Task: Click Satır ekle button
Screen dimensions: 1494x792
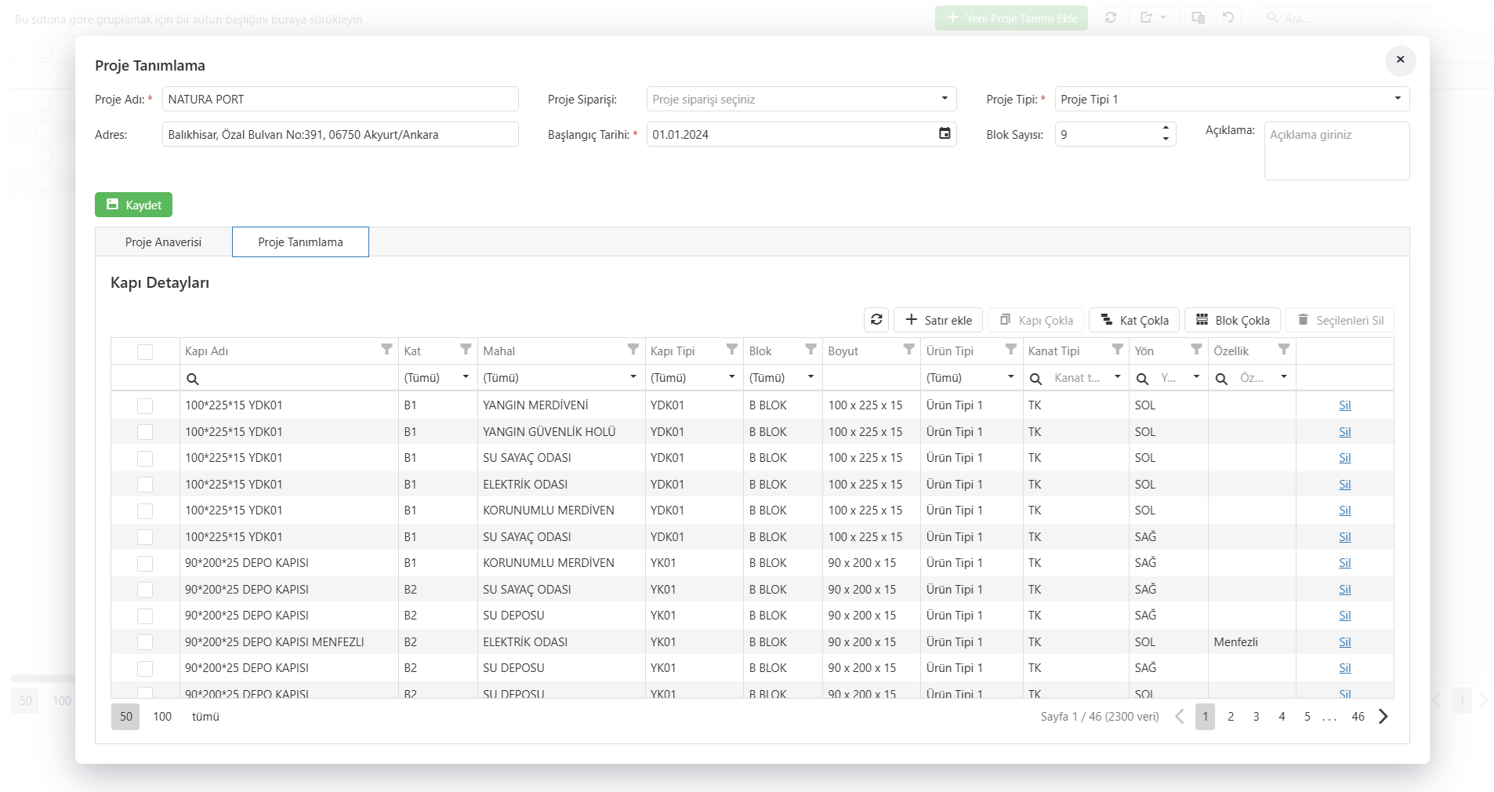Action: pos(938,320)
